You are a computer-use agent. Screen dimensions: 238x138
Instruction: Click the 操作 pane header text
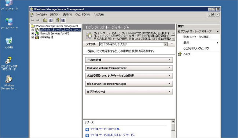181,26
